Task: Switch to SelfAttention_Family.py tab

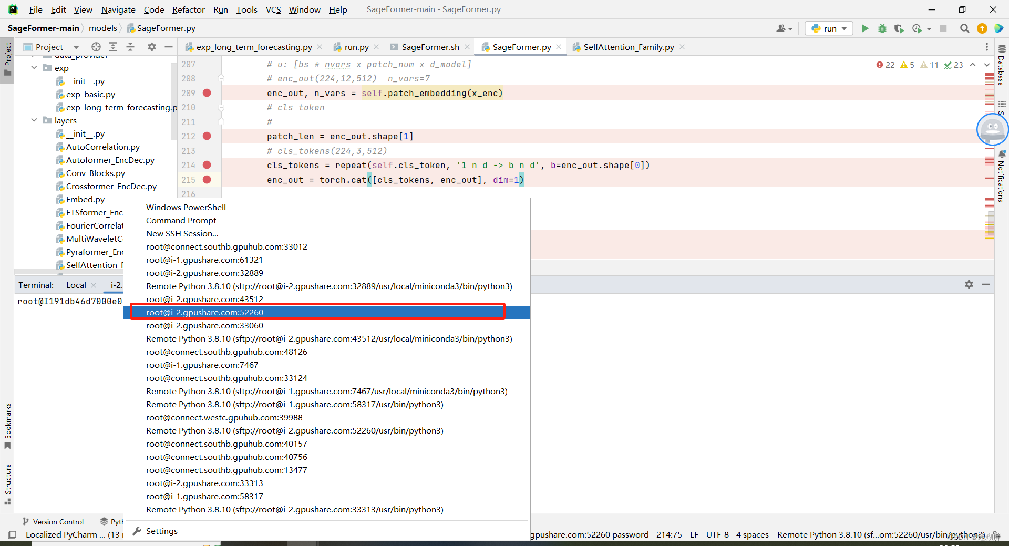Action: (629, 47)
